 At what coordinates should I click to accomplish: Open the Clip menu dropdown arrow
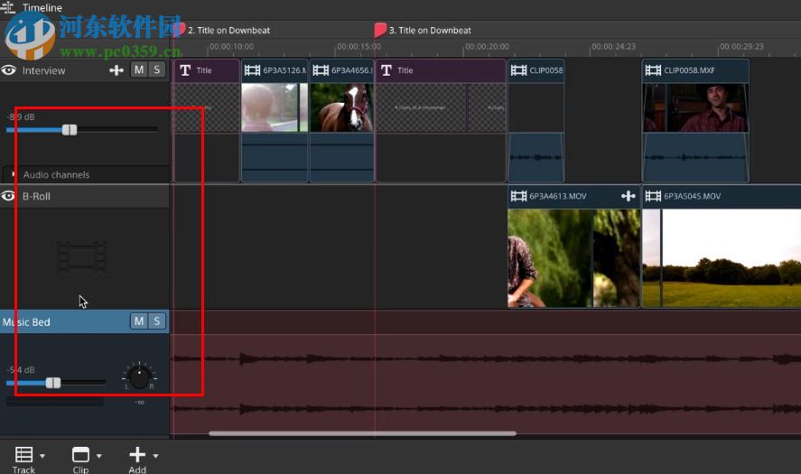pyautogui.click(x=99, y=456)
